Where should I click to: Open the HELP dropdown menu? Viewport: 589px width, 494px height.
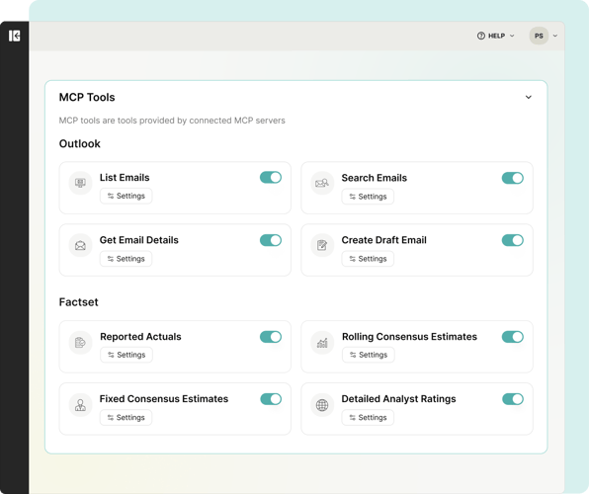[496, 36]
